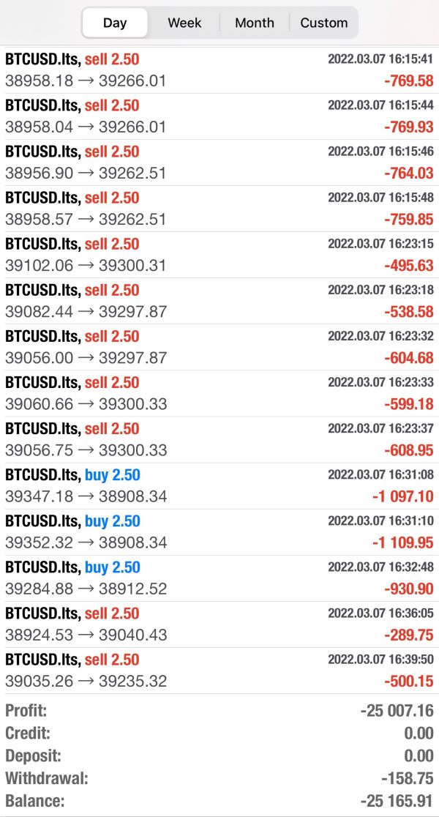Select the sell trade timed 16:23:15
Viewport: 439px width, 817px height.
(x=219, y=255)
